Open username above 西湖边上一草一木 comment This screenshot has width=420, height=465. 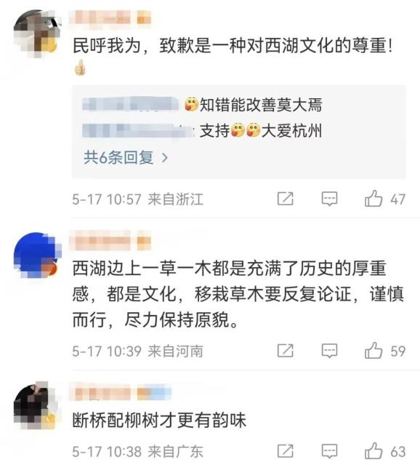click(x=110, y=241)
